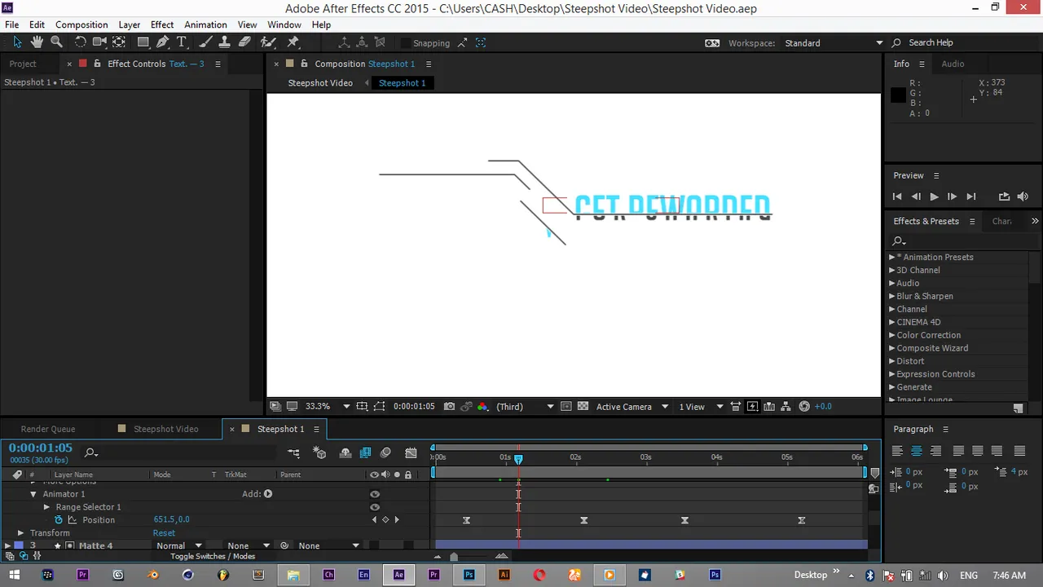Click Reset link for Transform
The image size is (1043, 587).
[164, 533]
